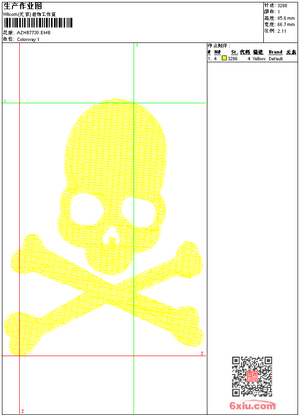Screen dimensions: 299x415
Task: Select the Yellow stop sequence row
Action: 251,58
